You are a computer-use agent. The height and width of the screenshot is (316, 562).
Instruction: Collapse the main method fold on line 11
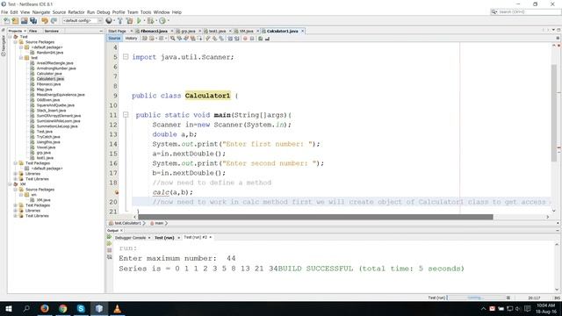pos(126,115)
